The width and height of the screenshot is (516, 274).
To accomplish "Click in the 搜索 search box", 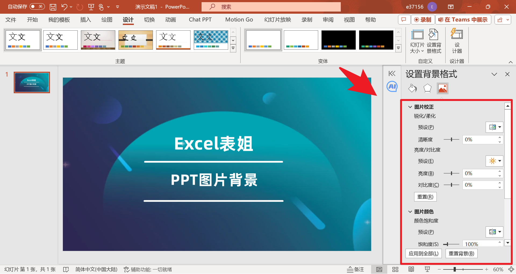I will point(271,7).
